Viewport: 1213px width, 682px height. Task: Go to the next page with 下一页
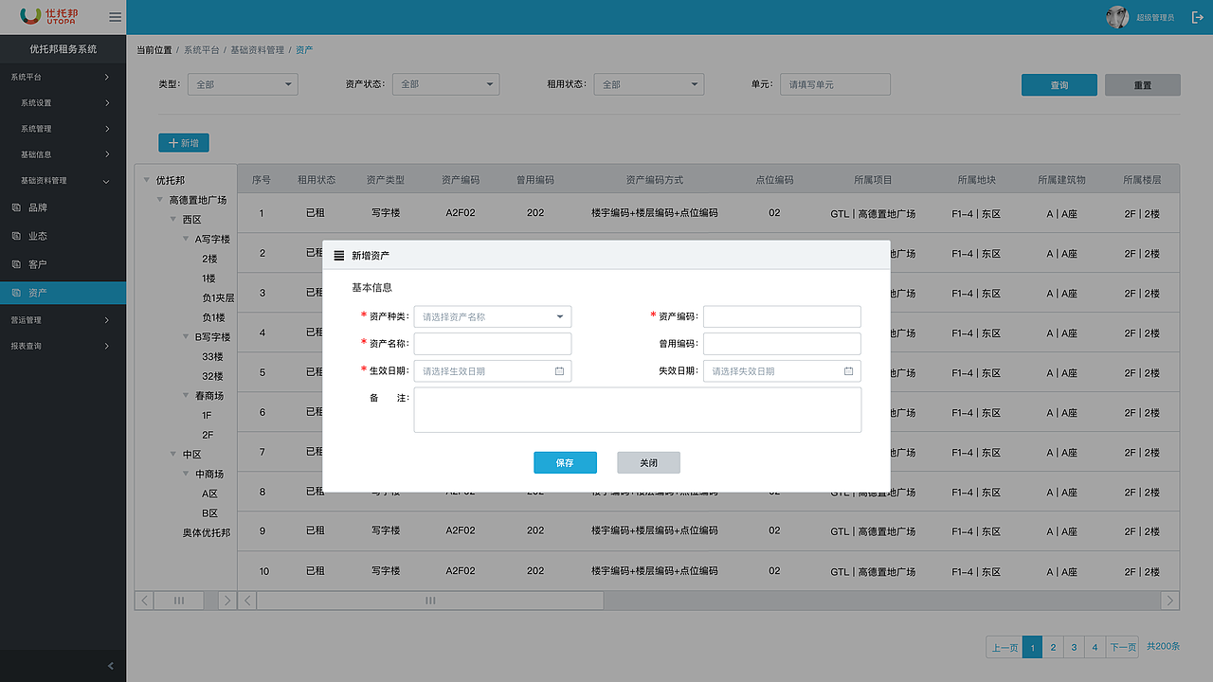[x=1123, y=648]
